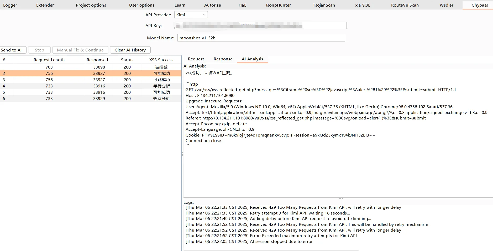This screenshot has height=251, width=493.
Task: Click the response length 33898 cell
Action: [99, 67]
